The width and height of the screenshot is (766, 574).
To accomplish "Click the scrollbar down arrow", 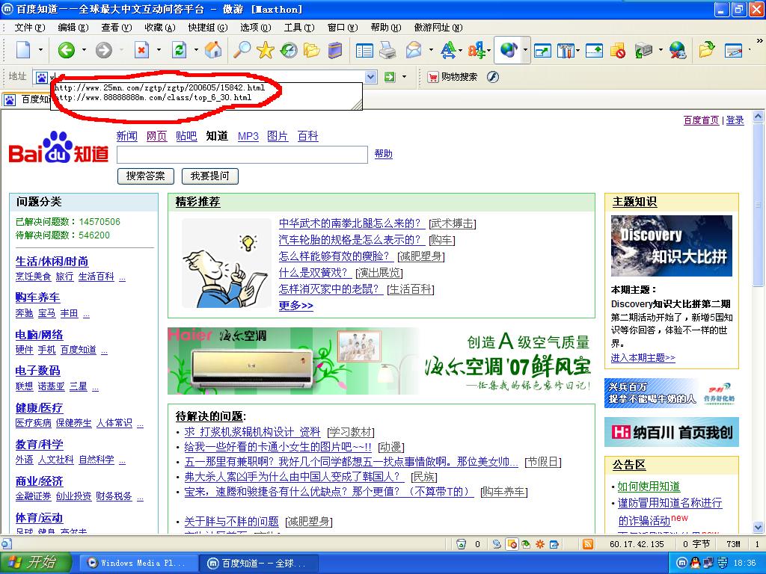I will tap(758, 527).
